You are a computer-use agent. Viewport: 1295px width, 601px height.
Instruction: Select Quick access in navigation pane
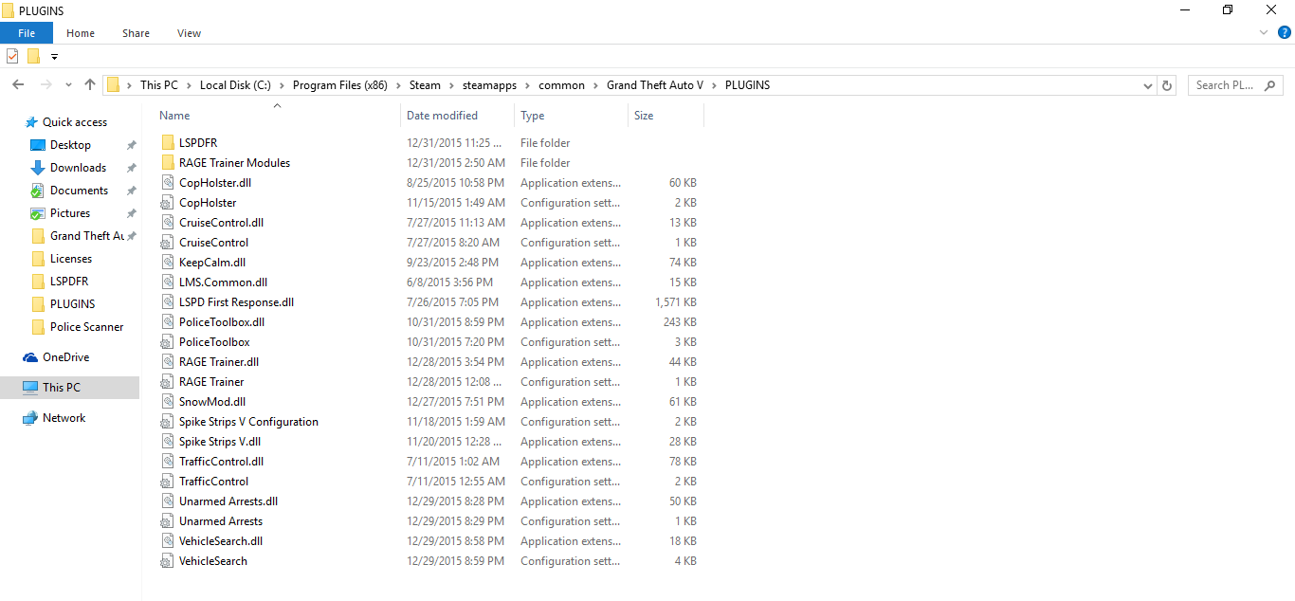pos(75,122)
